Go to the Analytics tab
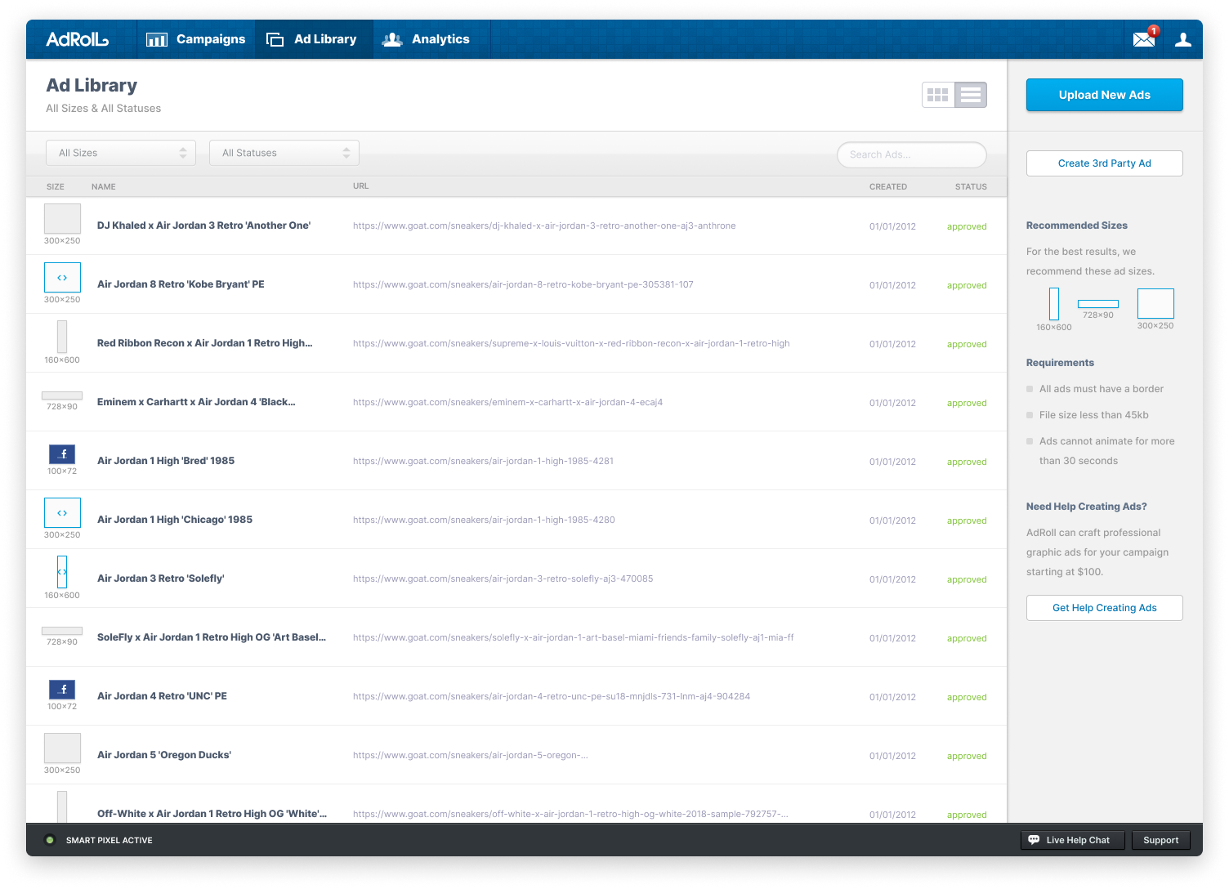 tap(427, 39)
